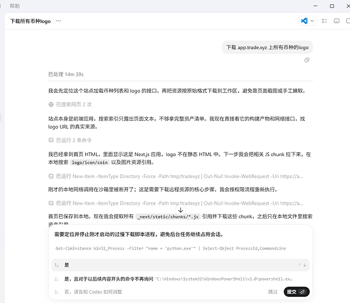Click inline code _next/static/chunks/*.js
The height and width of the screenshot is (303, 350).
coord(168,217)
